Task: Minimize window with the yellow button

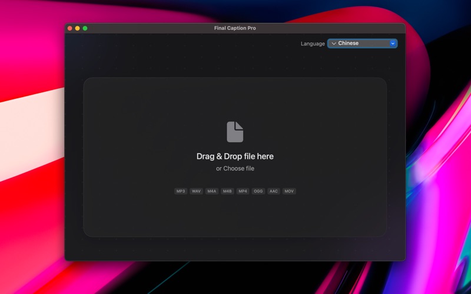Action: pos(77,28)
